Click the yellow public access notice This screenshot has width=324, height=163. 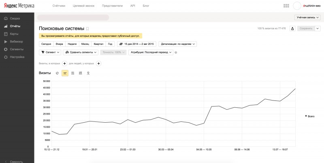(x=90, y=36)
